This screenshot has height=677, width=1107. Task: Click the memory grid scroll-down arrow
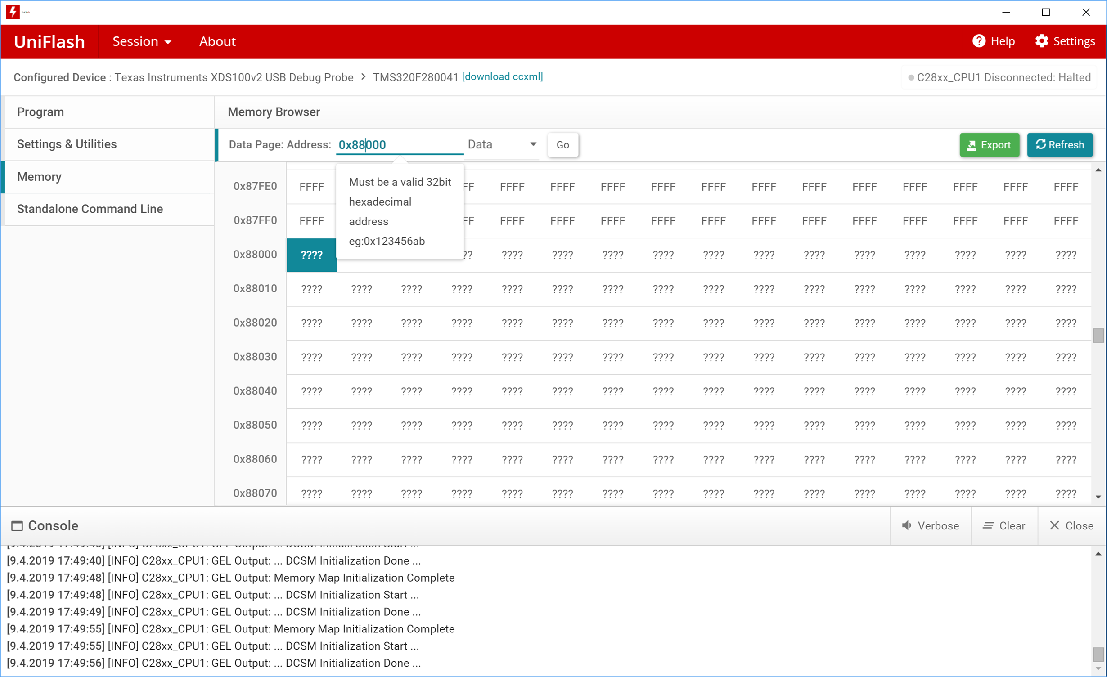pyautogui.click(x=1098, y=497)
